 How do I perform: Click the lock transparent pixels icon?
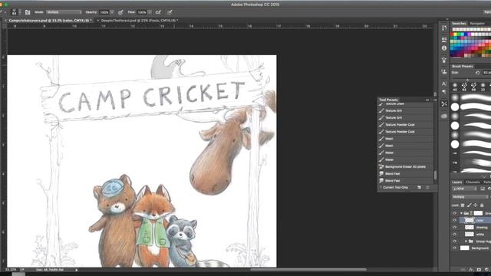[463, 205]
